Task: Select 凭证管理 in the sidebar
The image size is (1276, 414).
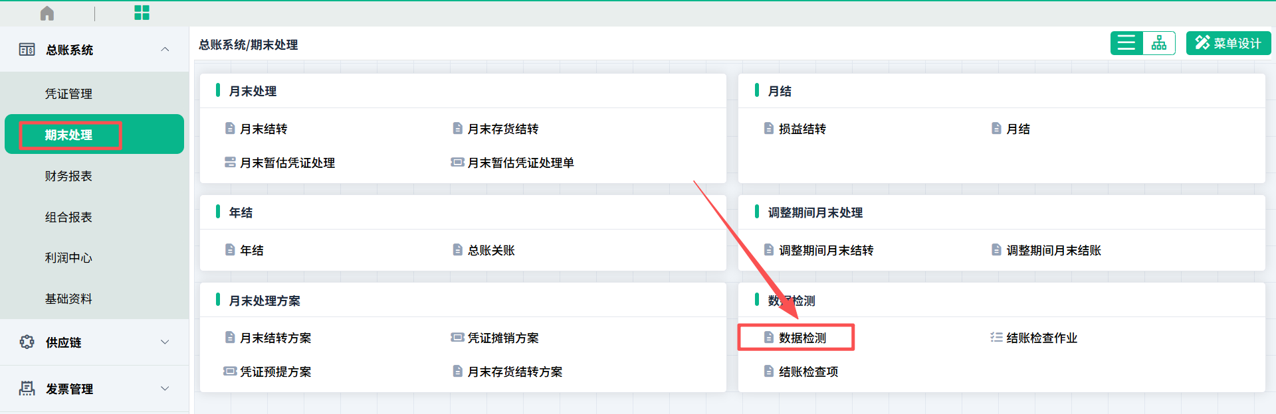Action: 68,94
